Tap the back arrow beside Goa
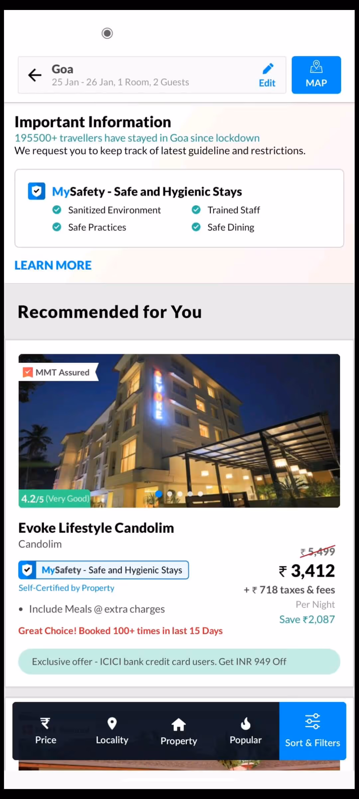Screen dimensions: 359x799 (x=35, y=75)
